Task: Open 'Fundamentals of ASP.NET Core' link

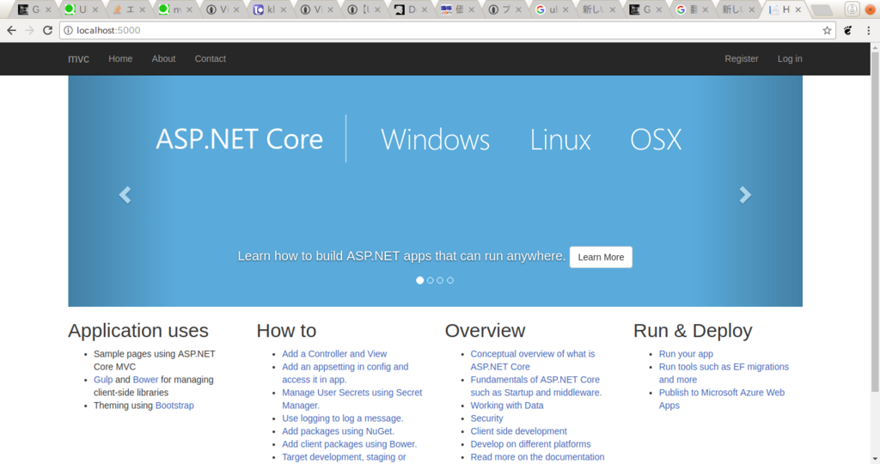Action: (x=536, y=386)
